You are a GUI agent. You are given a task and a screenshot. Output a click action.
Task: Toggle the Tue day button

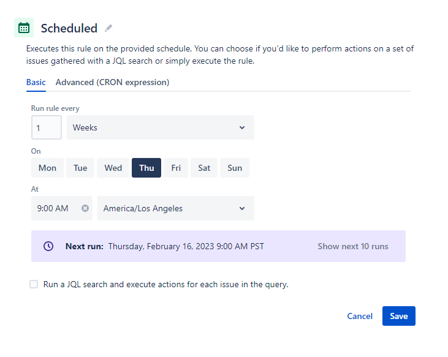pyautogui.click(x=80, y=168)
